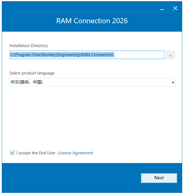Click the 'RAM Connection 2026' title text

click(x=92, y=20)
